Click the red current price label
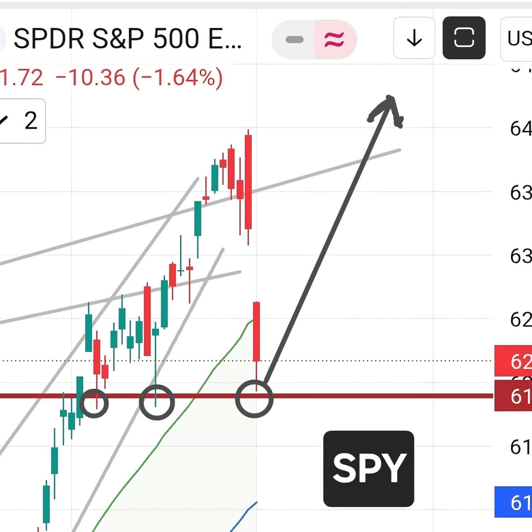 (x=513, y=361)
